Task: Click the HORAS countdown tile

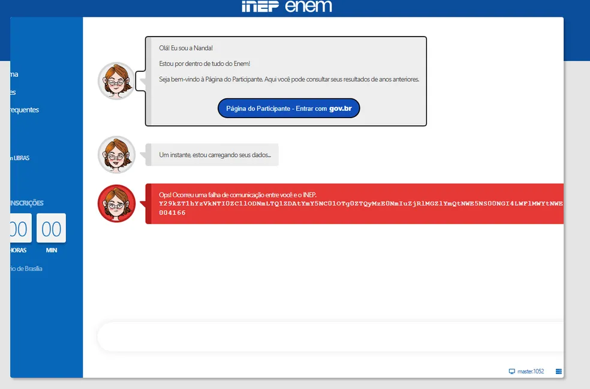Action: coord(19,229)
